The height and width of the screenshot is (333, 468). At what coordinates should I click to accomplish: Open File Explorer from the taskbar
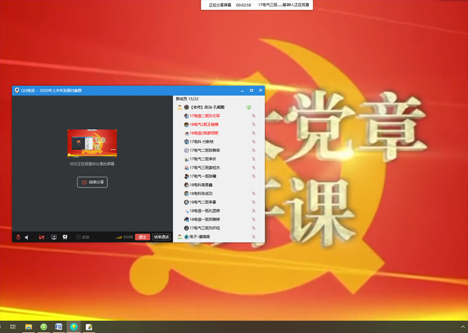[x=28, y=326]
